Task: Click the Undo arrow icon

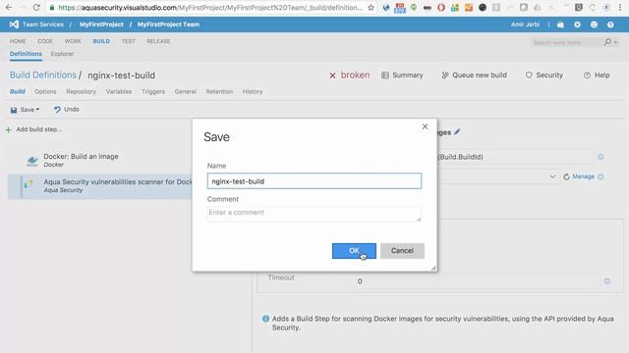Action: (57, 109)
